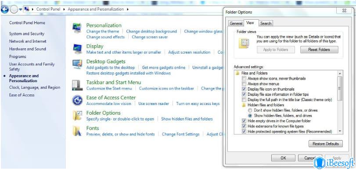Toggle Always show icons, never thumbnails
This screenshot has height=170, width=356.
[244, 78]
